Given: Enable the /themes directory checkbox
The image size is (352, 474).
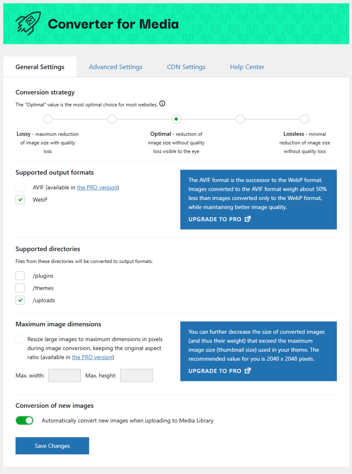Looking at the screenshot, I should click(20, 288).
